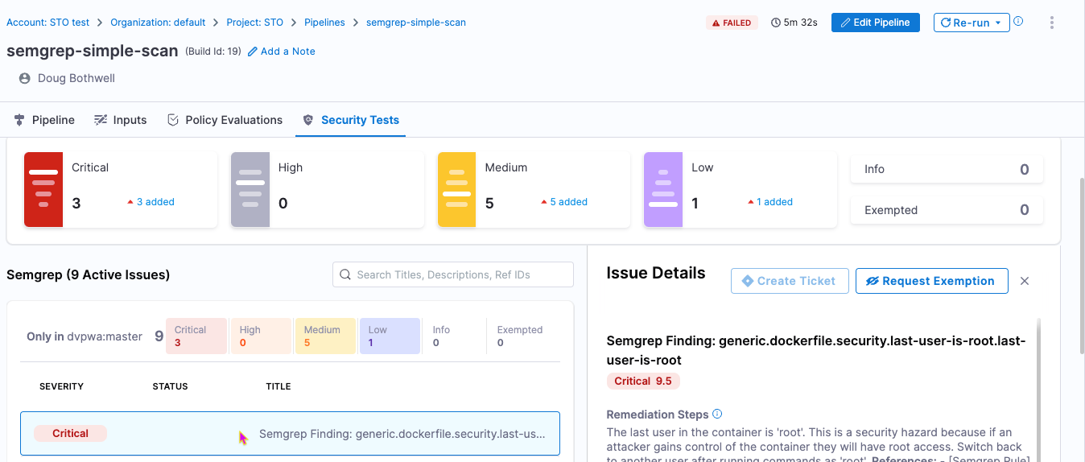
Task: Filter issues by Medium count chip
Action: tap(325, 336)
